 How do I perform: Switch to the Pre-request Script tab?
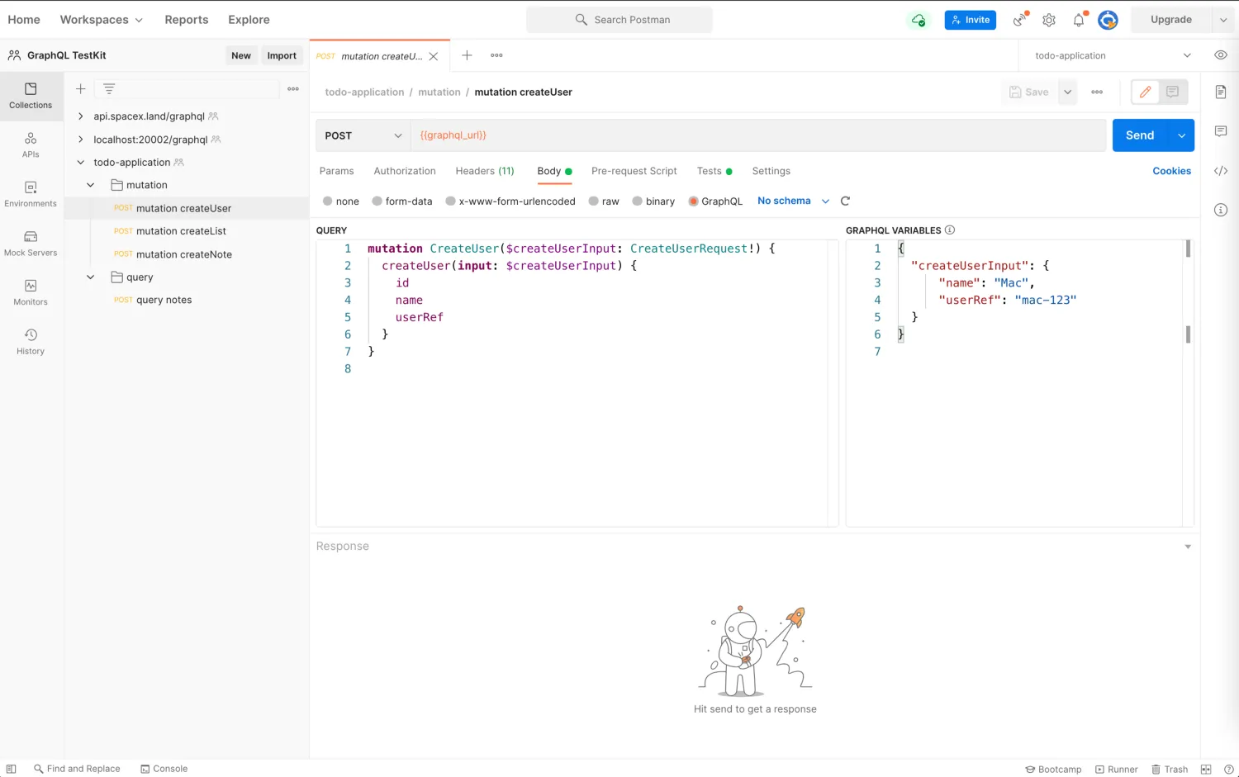[634, 171]
